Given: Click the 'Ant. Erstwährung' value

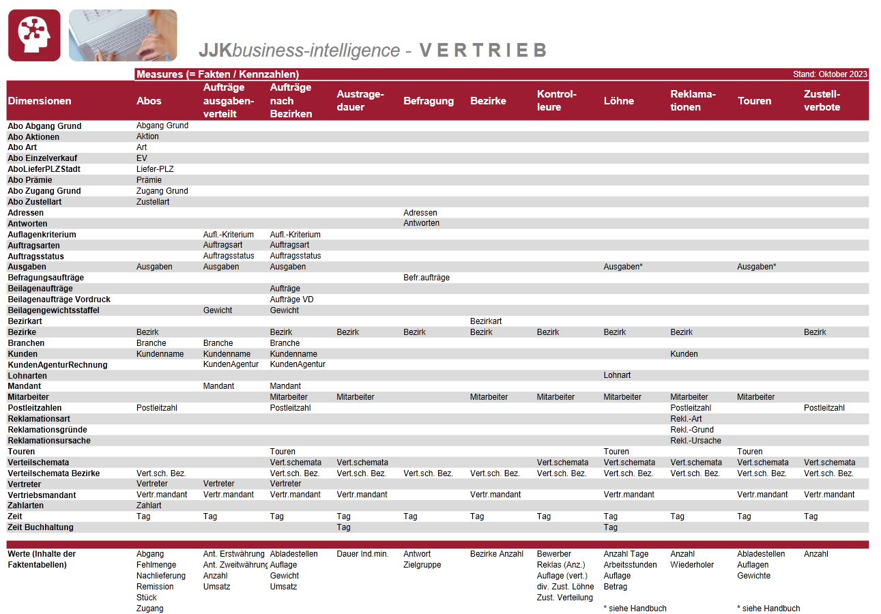Looking at the screenshot, I should click(233, 554).
